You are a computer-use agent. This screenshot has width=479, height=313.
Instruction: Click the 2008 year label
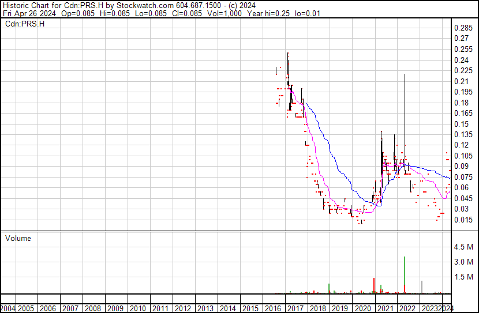point(93,308)
